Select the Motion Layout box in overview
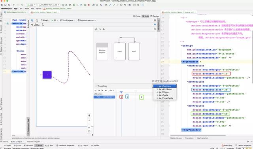253x149 pixels. pyautogui.click(x=102, y=51)
